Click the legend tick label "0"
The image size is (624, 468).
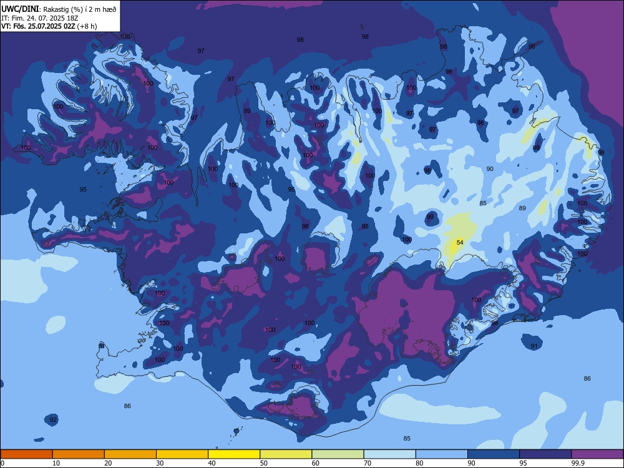(x=2, y=463)
